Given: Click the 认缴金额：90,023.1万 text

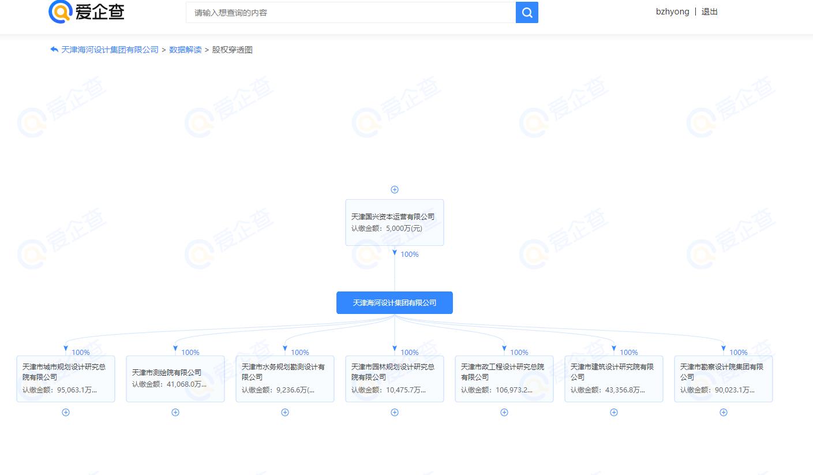Looking at the screenshot, I should pos(717,390).
